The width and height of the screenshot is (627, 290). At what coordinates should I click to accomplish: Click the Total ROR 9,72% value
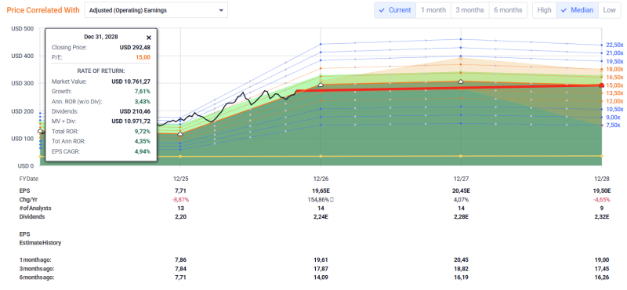pyautogui.click(x=143, y=131)
